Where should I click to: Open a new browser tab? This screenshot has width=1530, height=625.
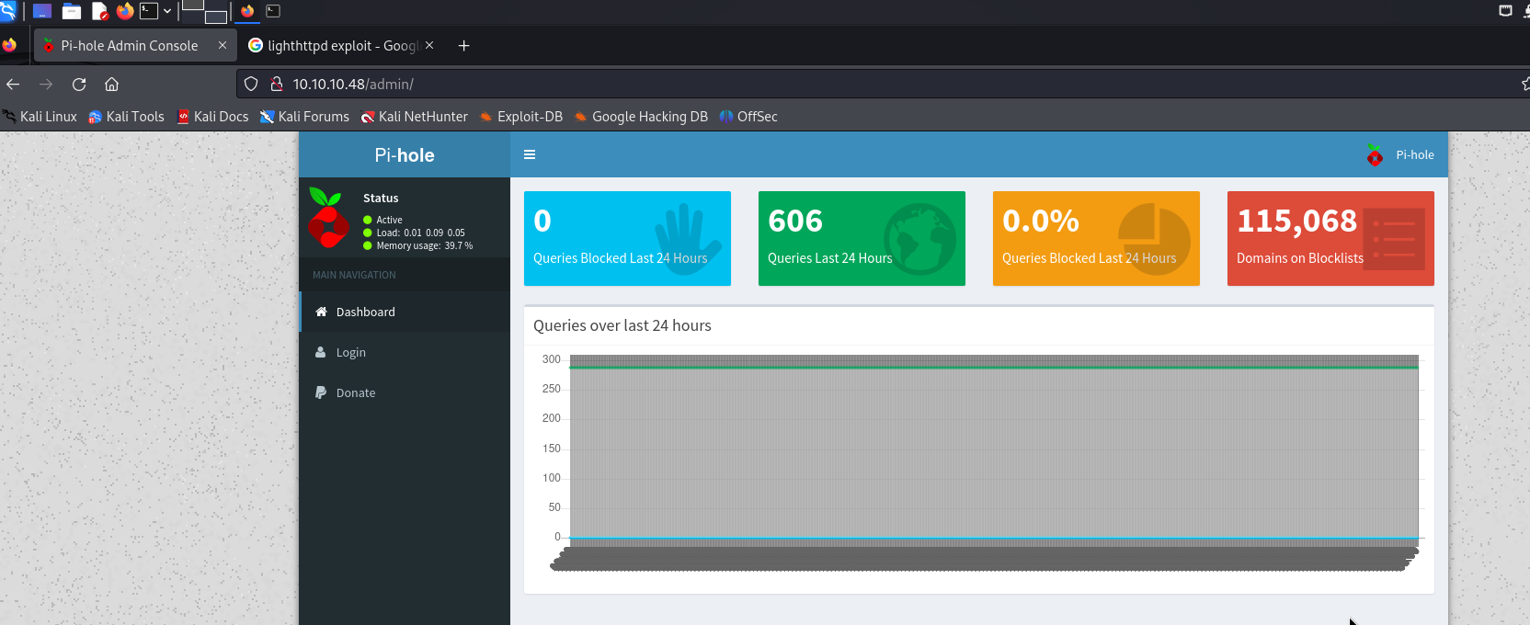click(x=464, y=46)
